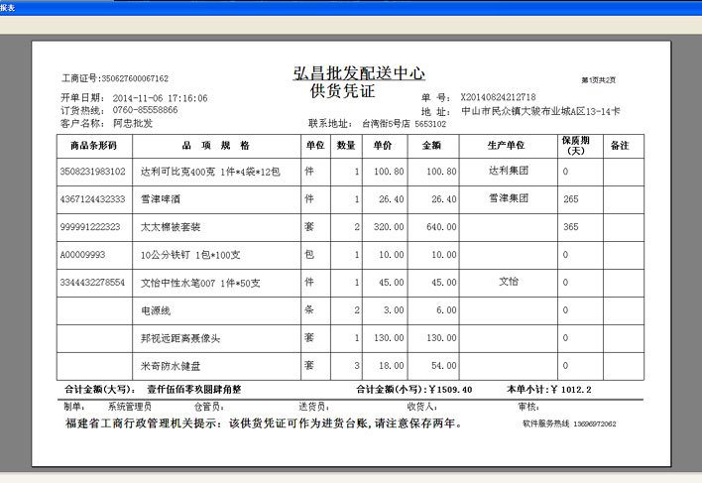Select the item 文怡中性水笔007

[x=200, y=283]
